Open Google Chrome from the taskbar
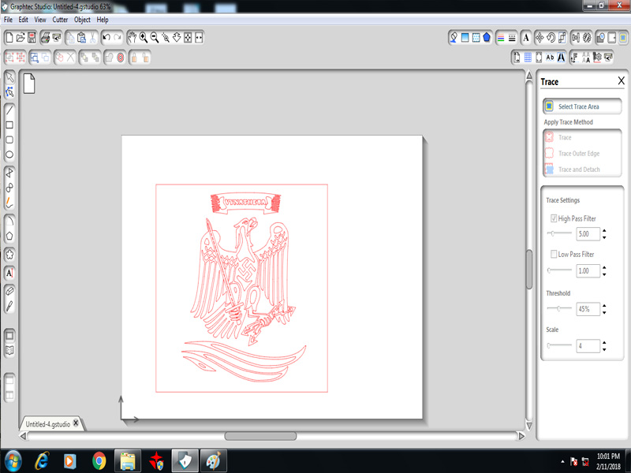The height and width of the screenshot is (473, 631). coord(99,460)
